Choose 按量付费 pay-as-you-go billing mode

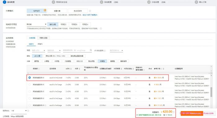pos(57,11)
